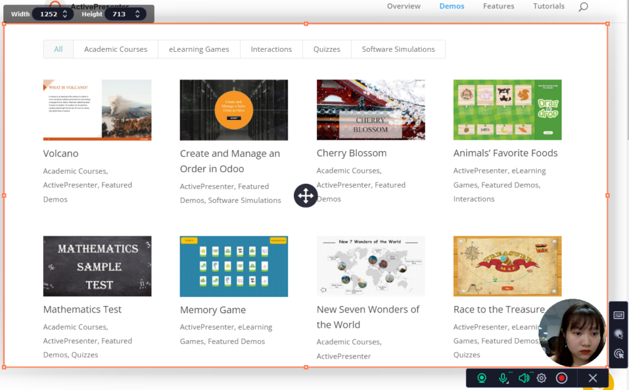The width and height of the screenshot is (629, 390).
Task: Click the keyboard keystroke icon in side panel
Action: click(x=619, y=315)
